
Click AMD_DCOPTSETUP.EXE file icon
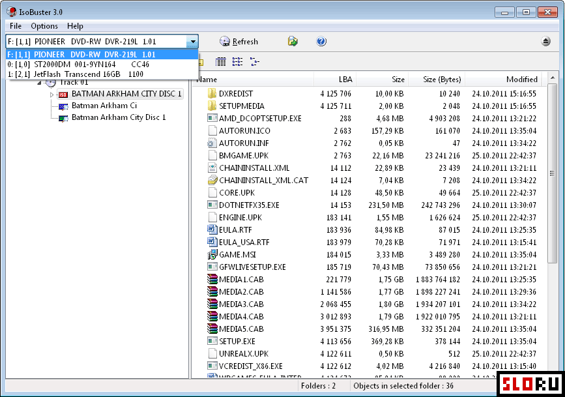click(x=212, y=118)
